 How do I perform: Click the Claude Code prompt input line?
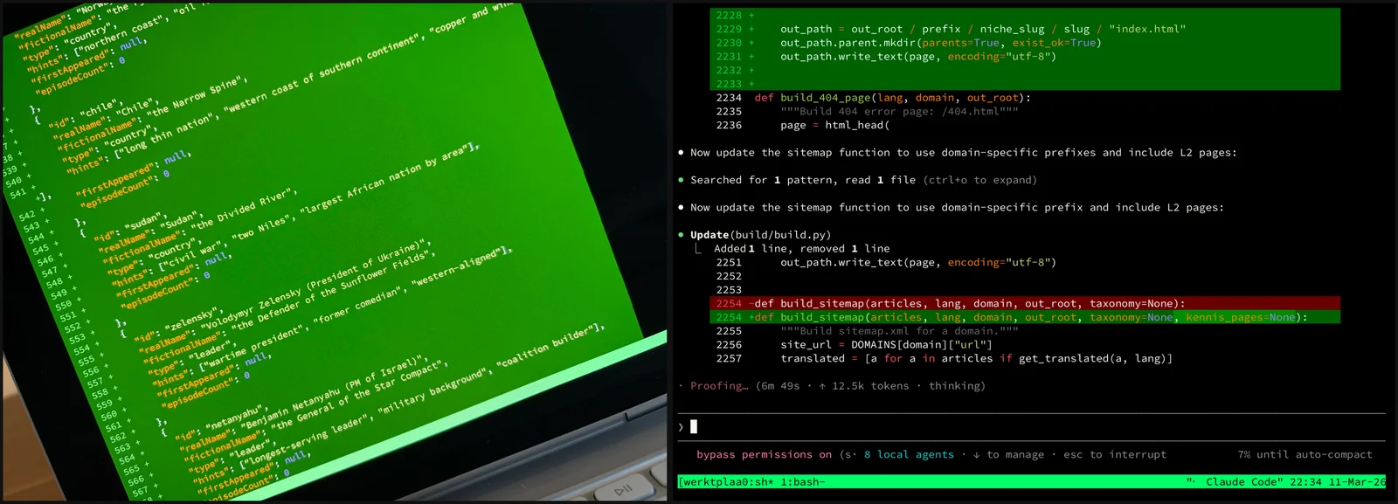click(1031, 426)
